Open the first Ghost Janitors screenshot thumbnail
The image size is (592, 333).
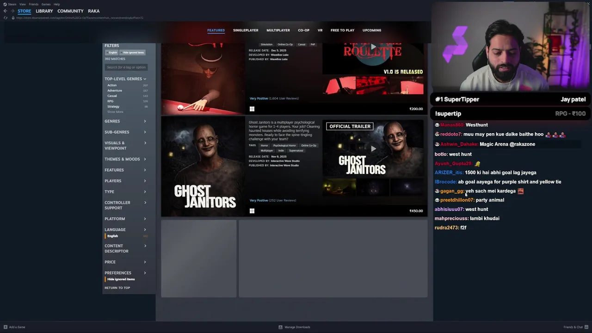coord(339,187)
